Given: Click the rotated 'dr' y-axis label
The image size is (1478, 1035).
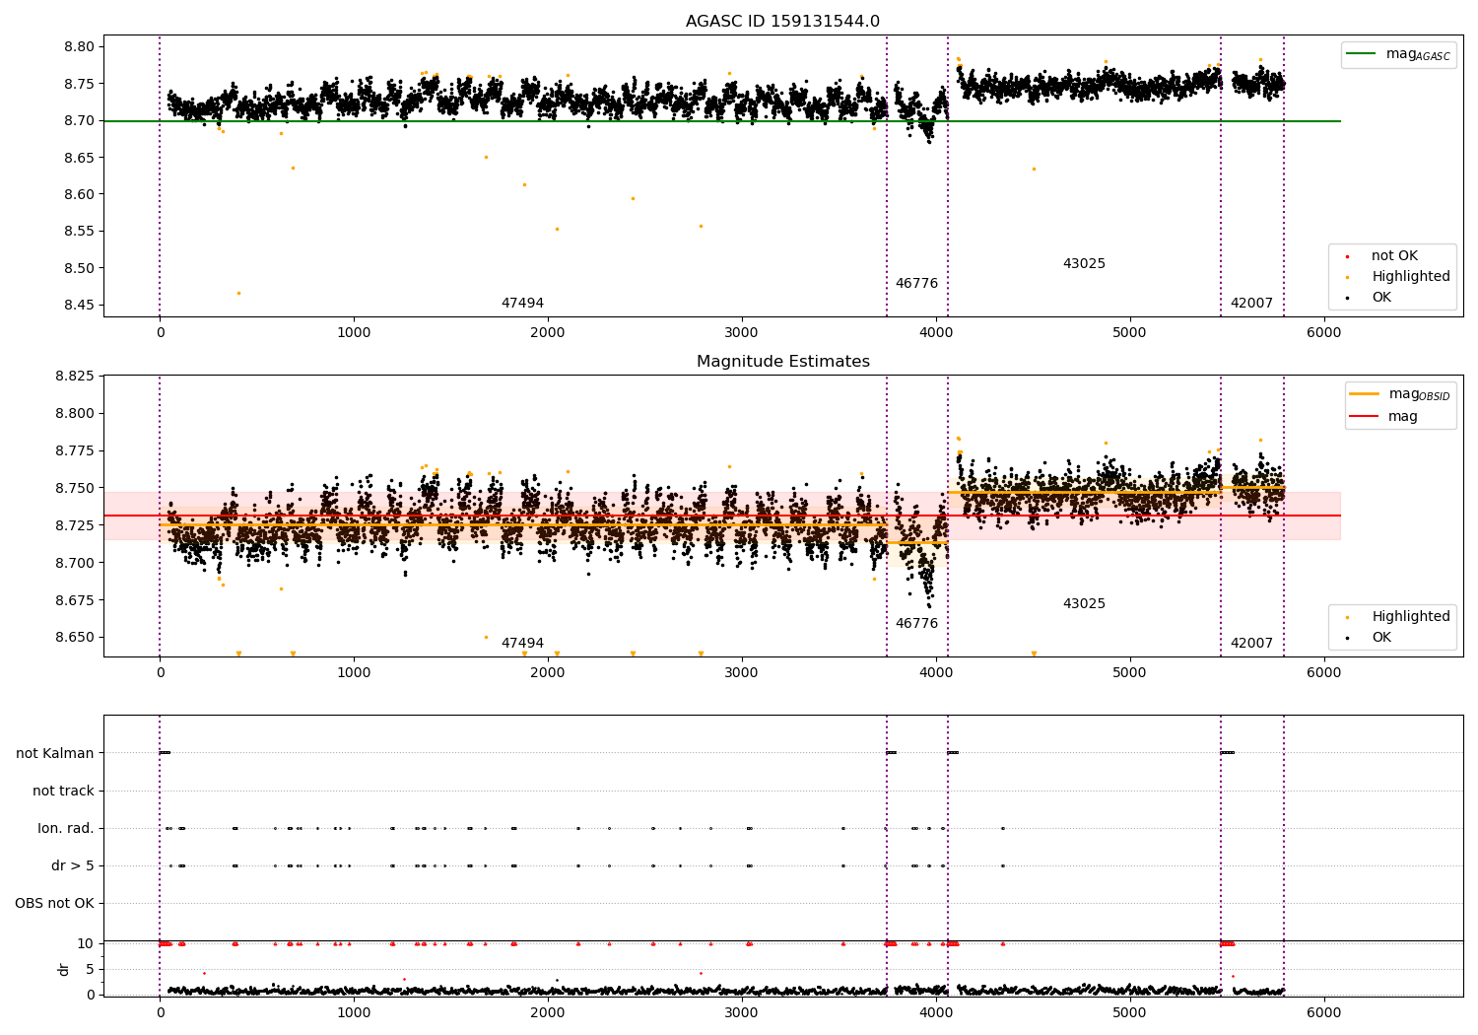Looking at the screenshot, I should [64, 969].
